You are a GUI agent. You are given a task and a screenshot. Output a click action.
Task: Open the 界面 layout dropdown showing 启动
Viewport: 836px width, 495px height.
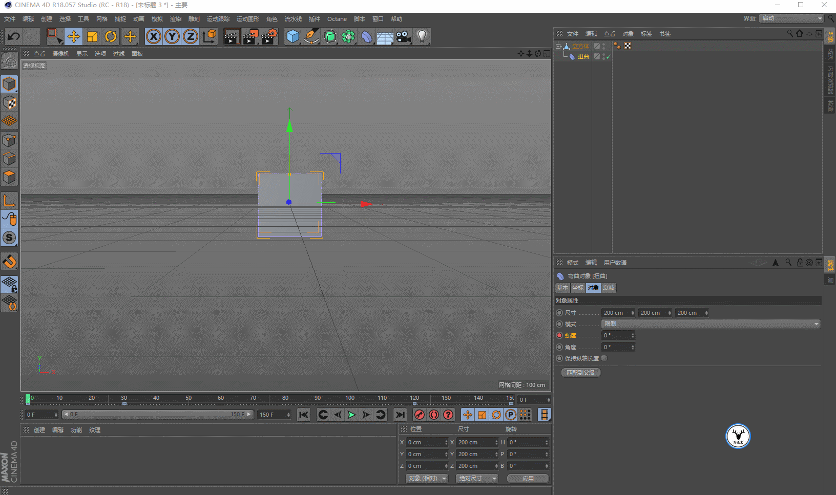tap(791, 18)
